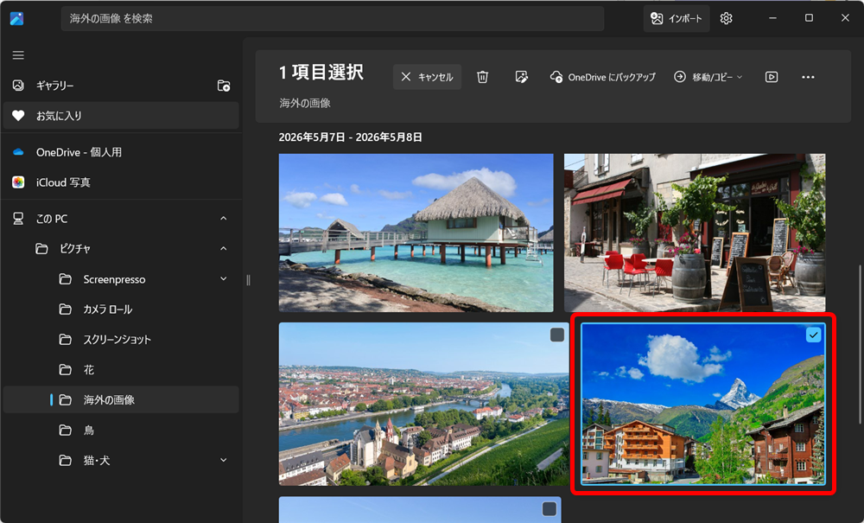Open the hamburger navigation menu
Image resolution: width=864 pixels, height=523 pixels.
18,55
